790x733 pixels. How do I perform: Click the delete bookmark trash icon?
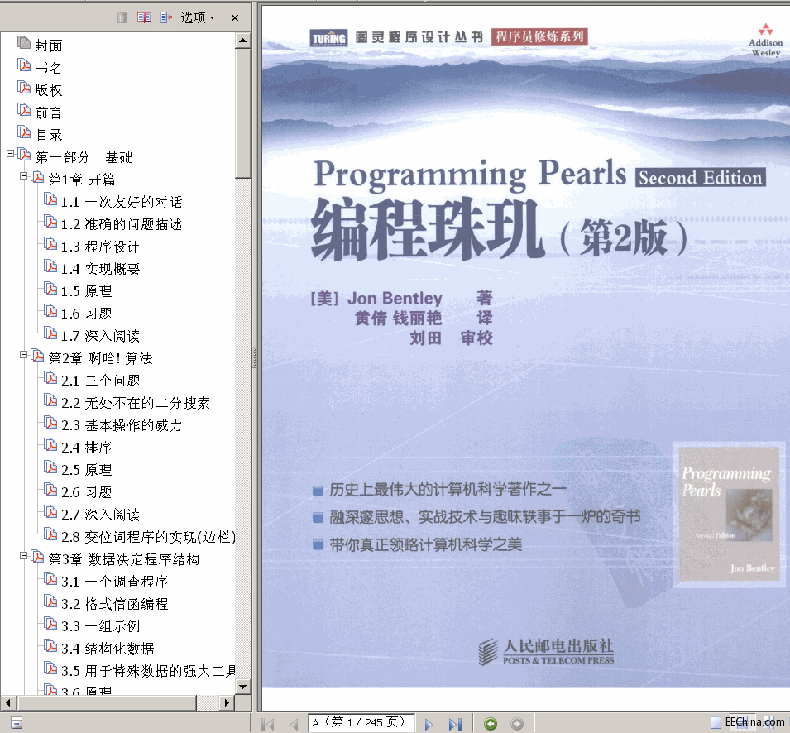coord(122,17)
